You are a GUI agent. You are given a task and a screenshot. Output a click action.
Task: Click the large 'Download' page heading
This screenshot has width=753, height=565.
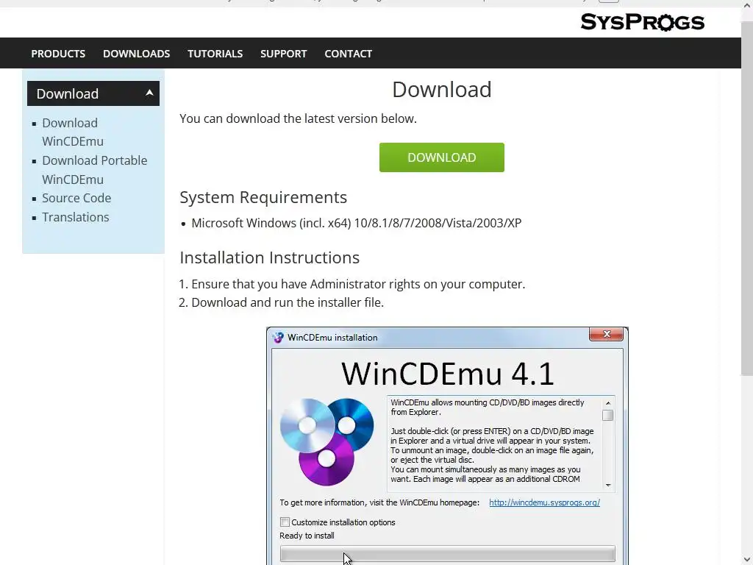442,90
